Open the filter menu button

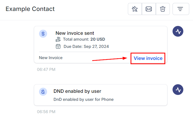(x=181, y=9)
